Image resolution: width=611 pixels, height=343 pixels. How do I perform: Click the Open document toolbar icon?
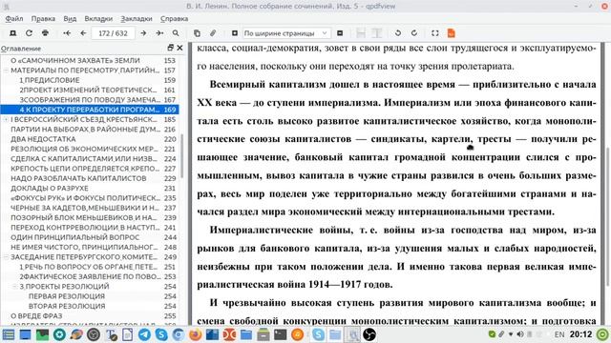point(12,33)
